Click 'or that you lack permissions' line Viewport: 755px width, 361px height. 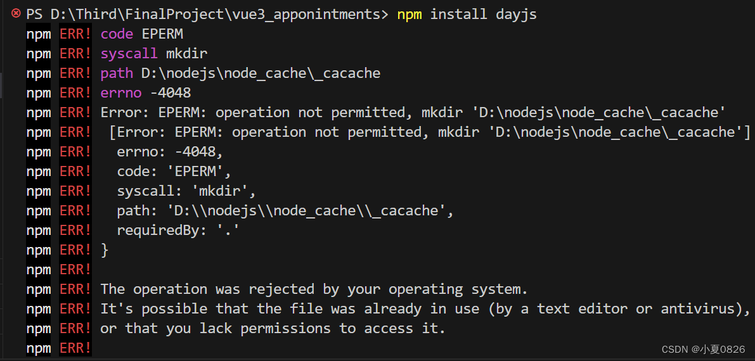(273, 329)
